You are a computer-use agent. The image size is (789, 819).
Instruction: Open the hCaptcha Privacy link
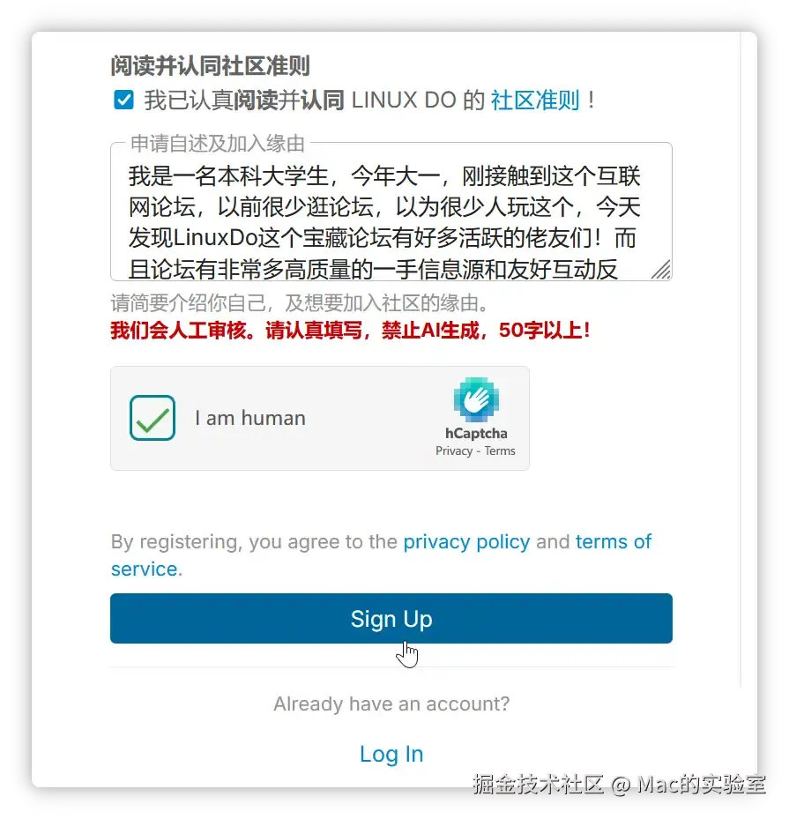click(x=454, y=450)
